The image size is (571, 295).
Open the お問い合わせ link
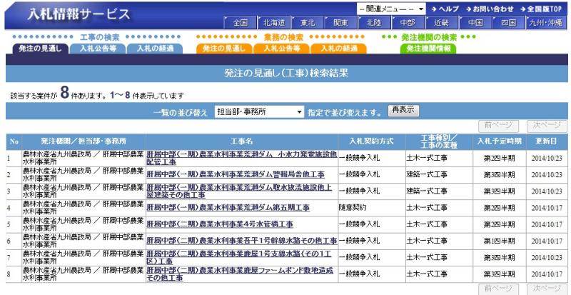coord(490,9)
